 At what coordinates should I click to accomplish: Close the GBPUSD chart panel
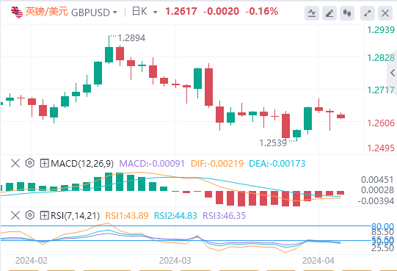click(385, 13)
